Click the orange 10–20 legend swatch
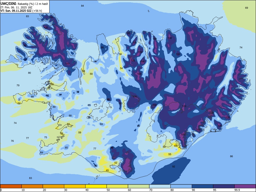Screen dimensions: 256x192 pos(32,186)
